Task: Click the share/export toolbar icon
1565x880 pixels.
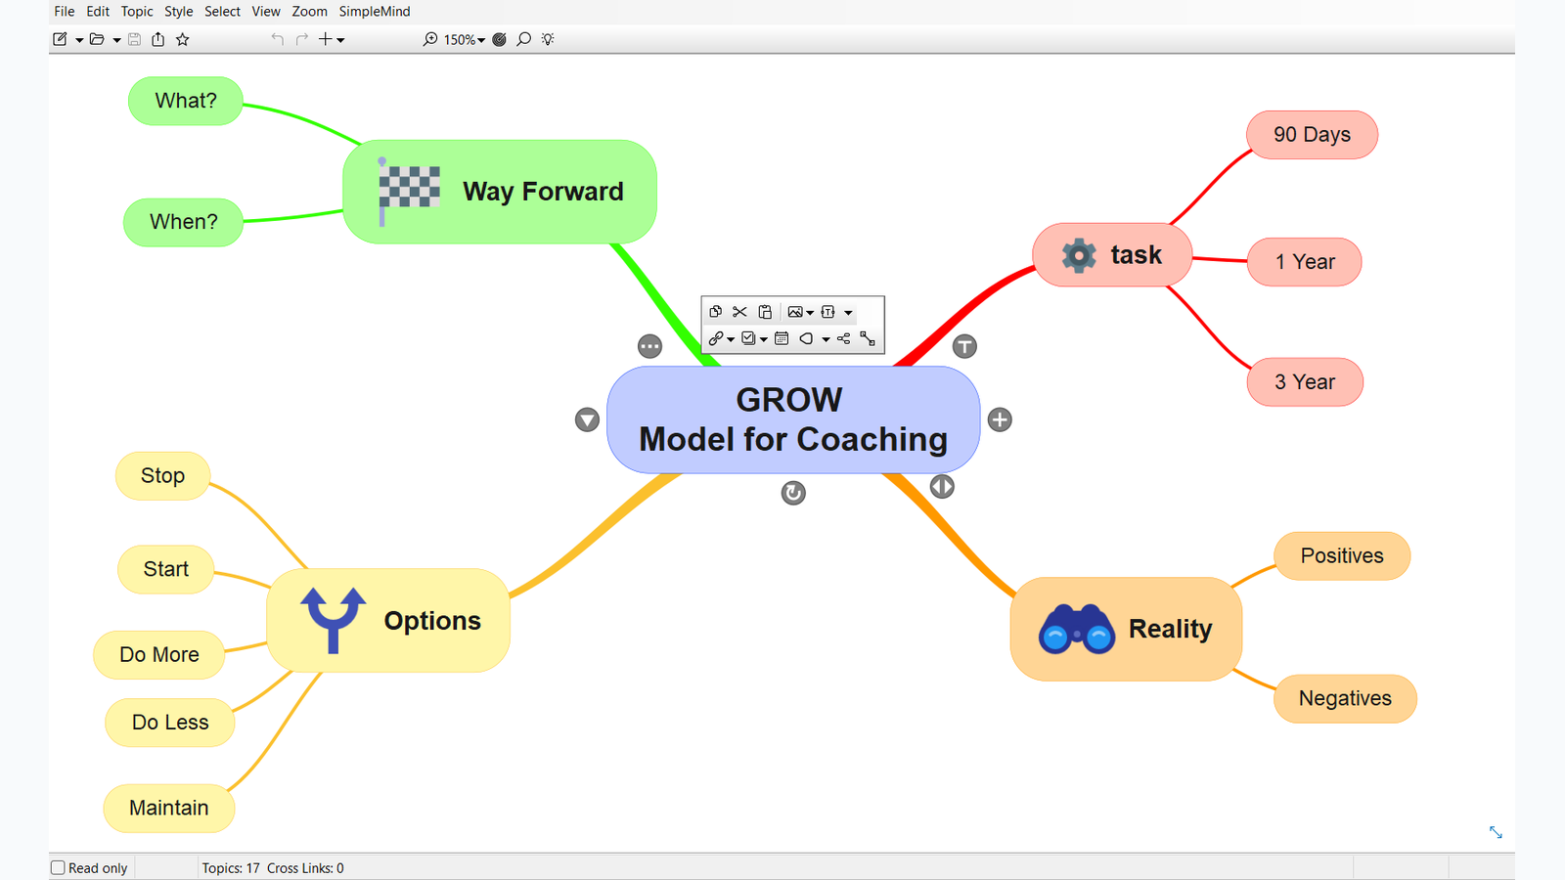Action: pyautogui.click(x=157, y=39)
